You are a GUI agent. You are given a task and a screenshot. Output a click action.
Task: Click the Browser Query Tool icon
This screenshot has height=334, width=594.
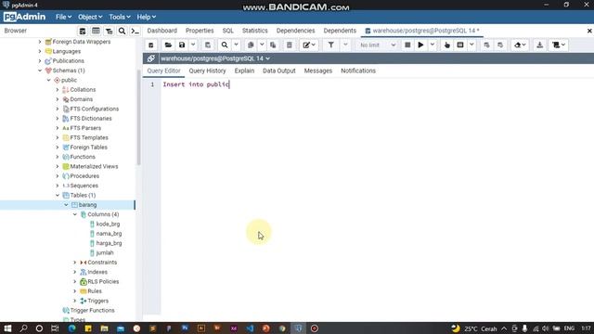click(x=83, y=31)
